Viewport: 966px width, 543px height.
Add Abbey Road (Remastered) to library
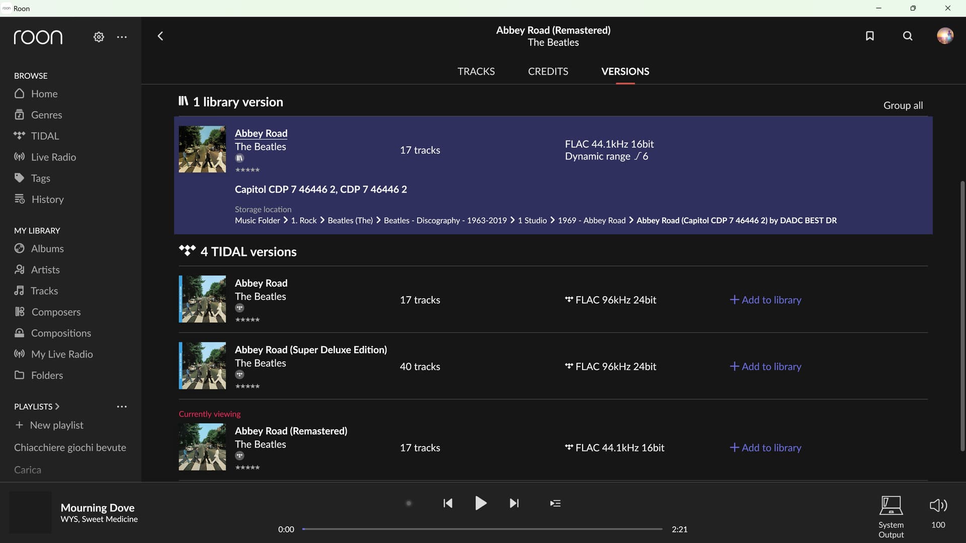[x=765, y=447]
